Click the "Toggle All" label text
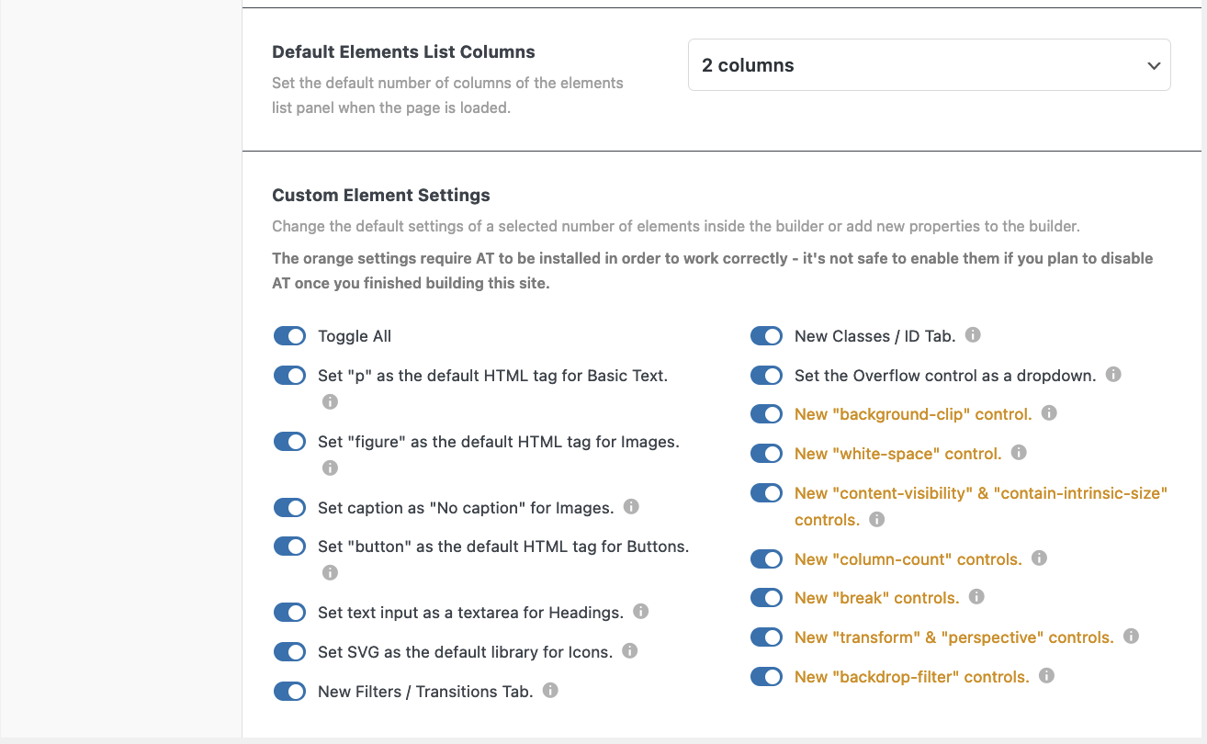The height and width of the screenshot is (744, 1207). coord(355,336)
